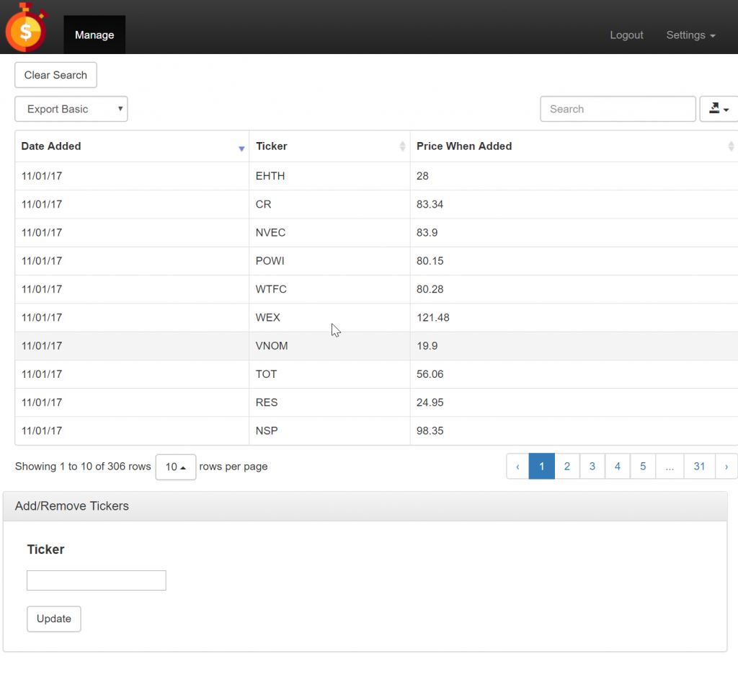Select the CR ticker cell

pyautogui.click(x=329, y=204)
